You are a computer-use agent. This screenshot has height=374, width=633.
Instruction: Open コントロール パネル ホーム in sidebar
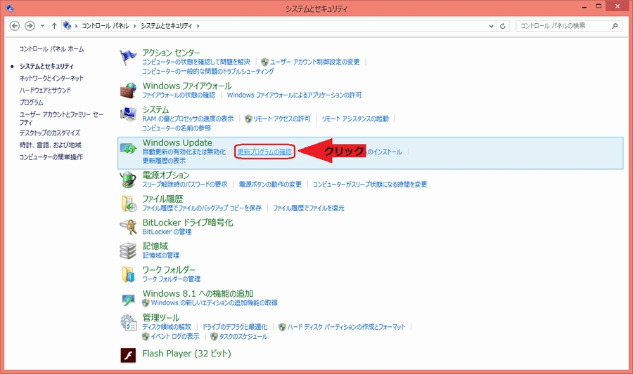point(51,49)
